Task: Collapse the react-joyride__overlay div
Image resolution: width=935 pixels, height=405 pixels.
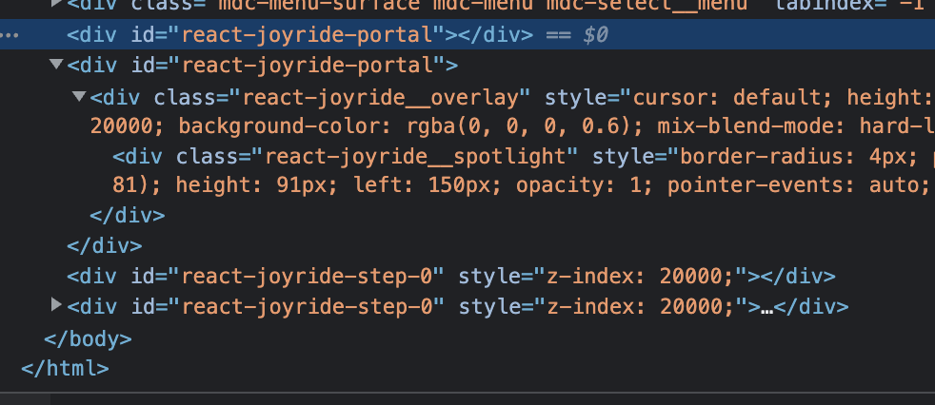Action: 79,95
